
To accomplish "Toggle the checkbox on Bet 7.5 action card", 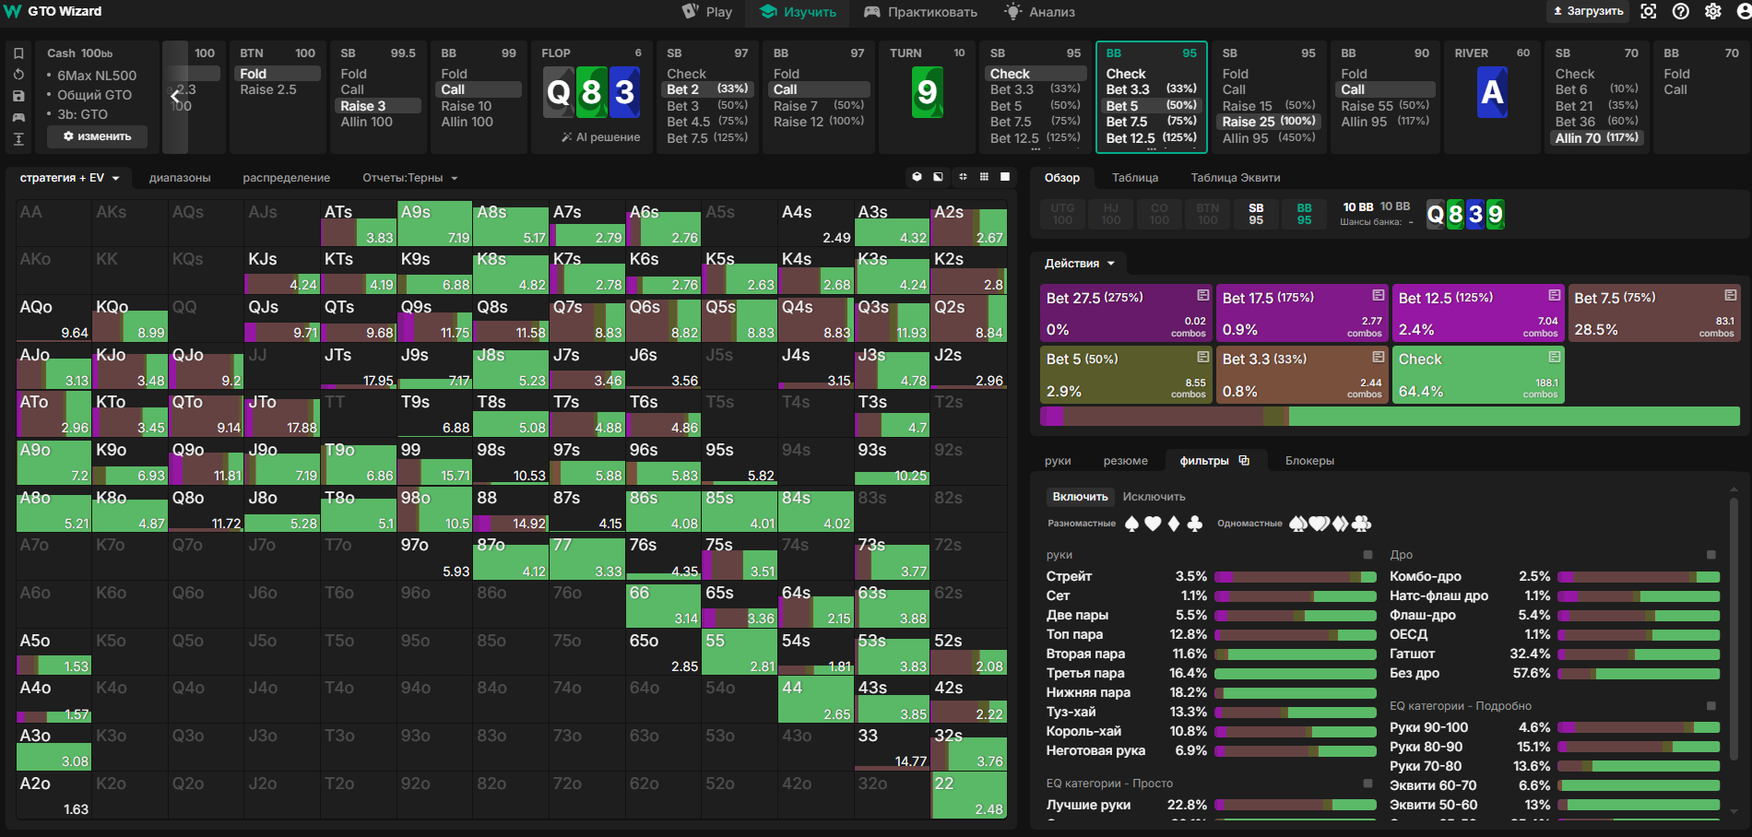I will 1730,295.
